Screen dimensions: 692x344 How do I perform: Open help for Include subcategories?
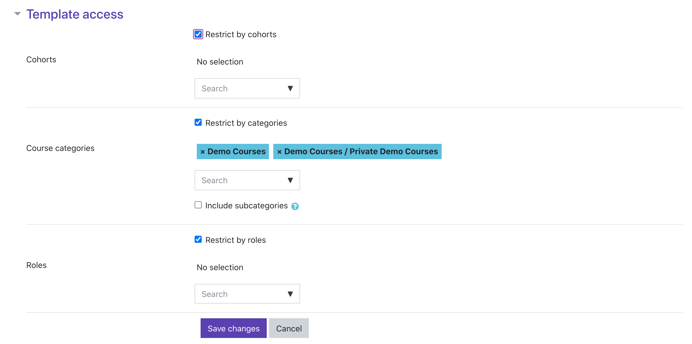pyautogui.click(x=295, y=206)
